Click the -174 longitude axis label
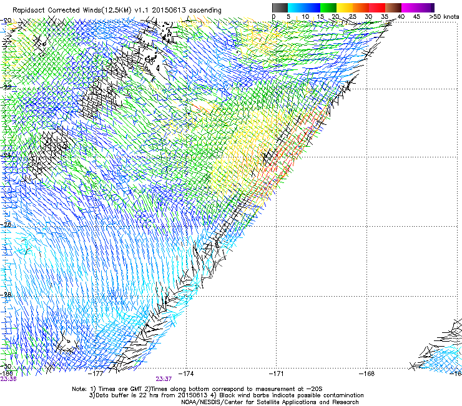This screenshot has width=462, height=406. pyautogui.click(x=186, y=374)
